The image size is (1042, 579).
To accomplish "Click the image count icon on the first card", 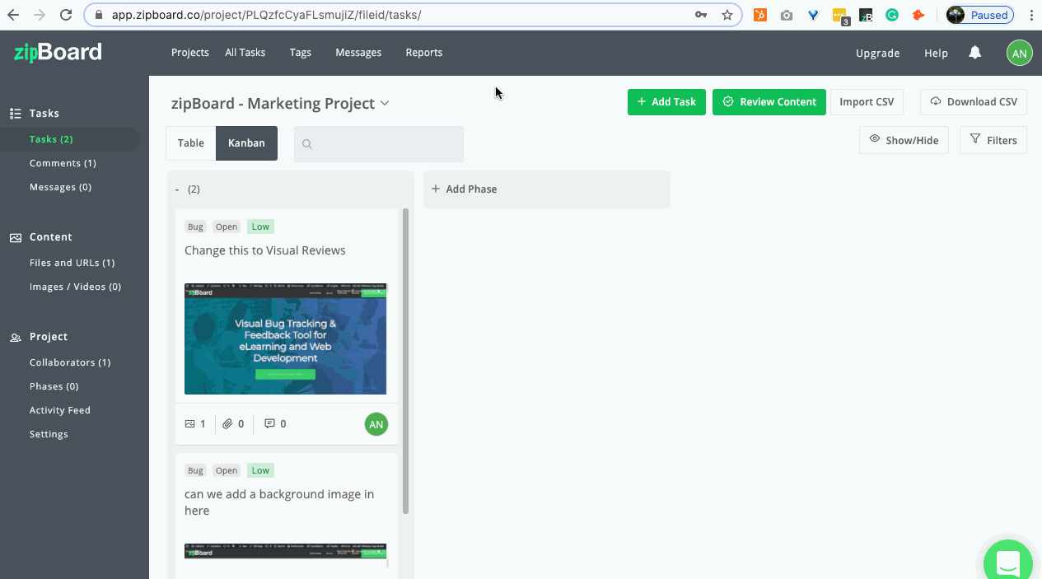I will pyautogui.click(x=190, y=424).
